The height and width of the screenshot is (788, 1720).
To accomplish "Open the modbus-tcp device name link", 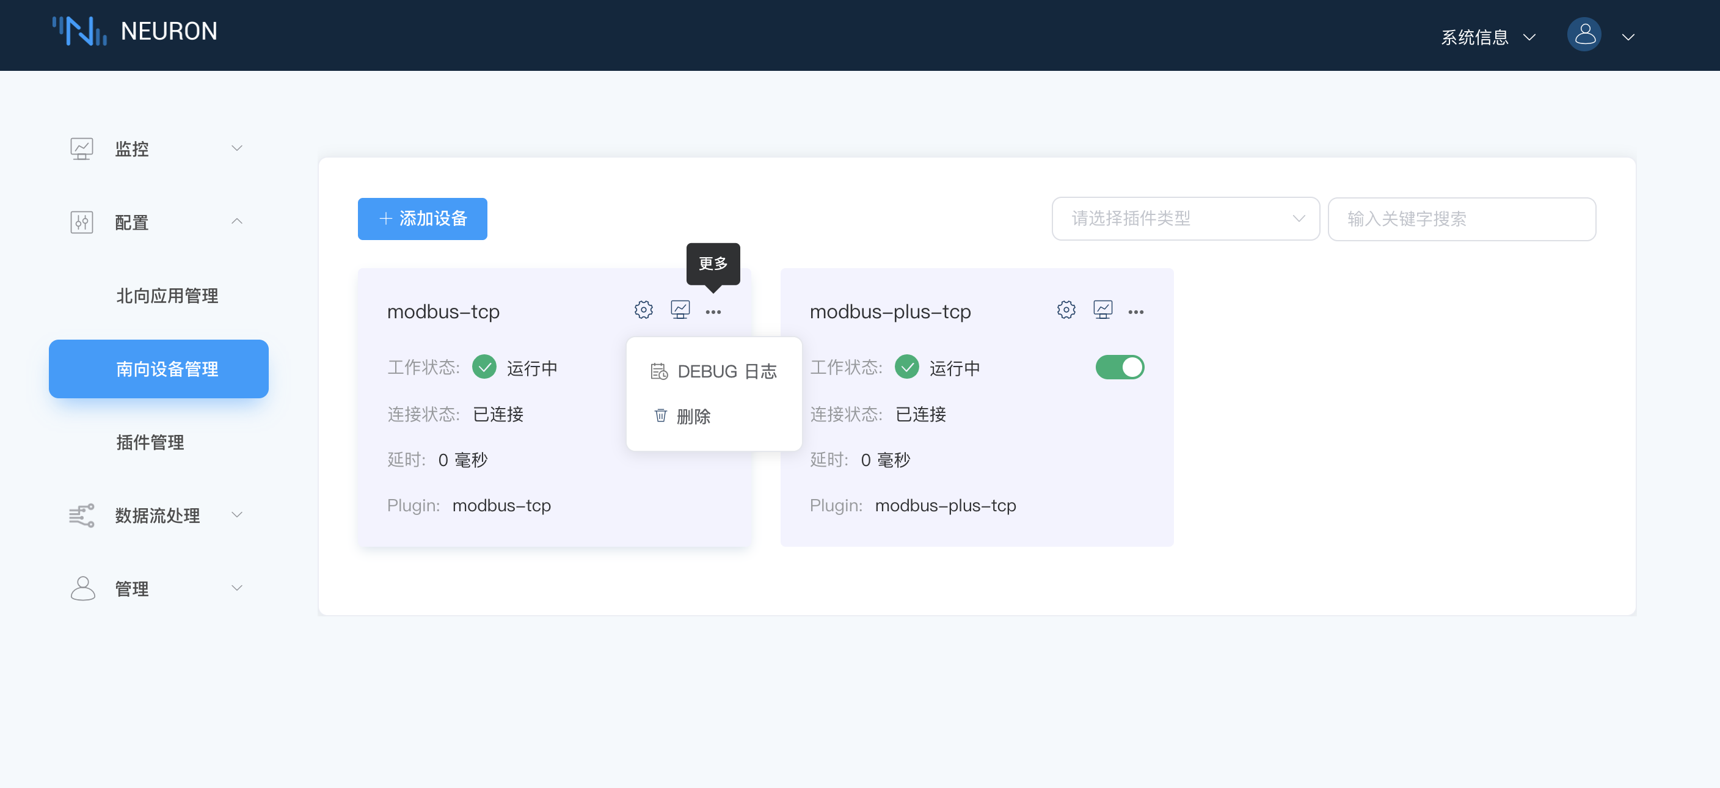I will click(x=443, y=312).
